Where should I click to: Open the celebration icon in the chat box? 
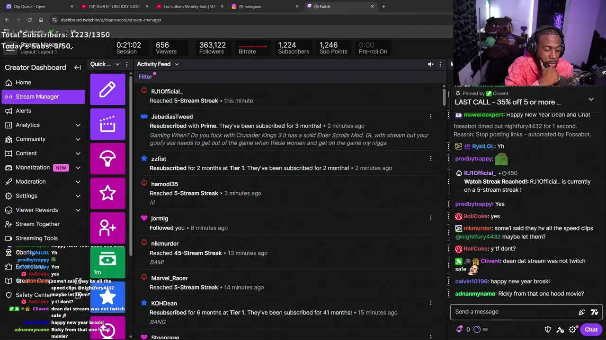582,312
